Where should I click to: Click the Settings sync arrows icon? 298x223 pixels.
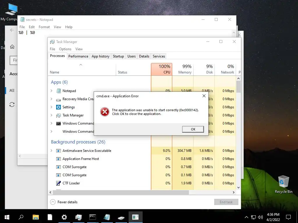[12, 105]
